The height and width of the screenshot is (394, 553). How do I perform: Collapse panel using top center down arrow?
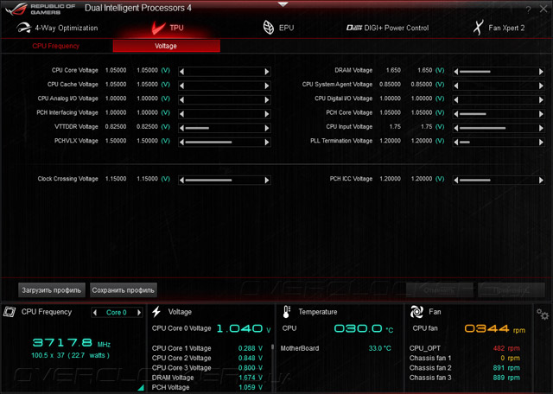pyautogui.click(x=283, y=4)
